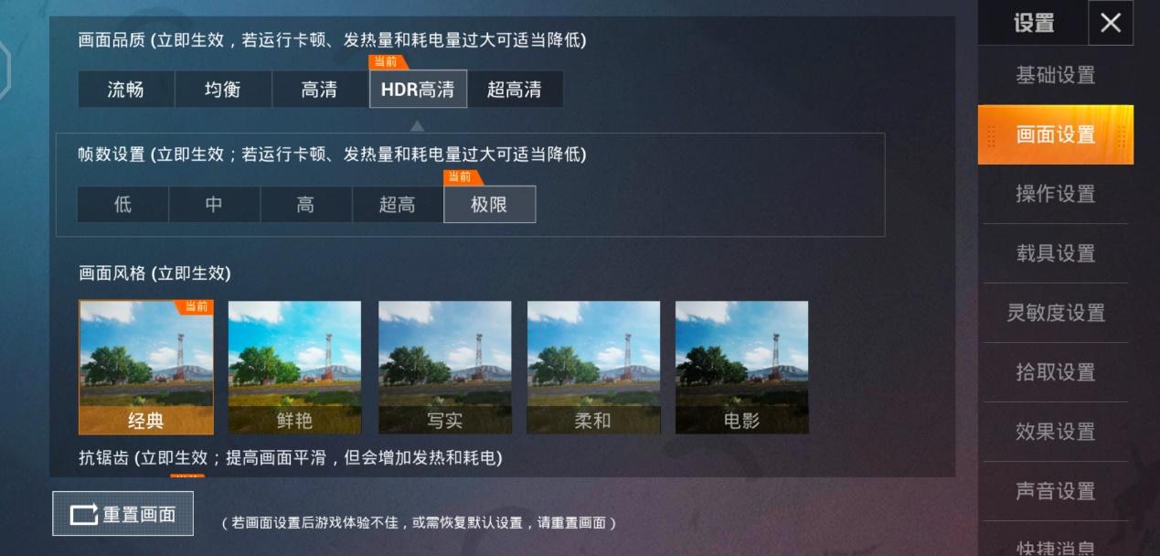Set frame rate to 低
The height and width of the screenshot is (556, 1160).
pyautogui.click(x=123, y=205)
